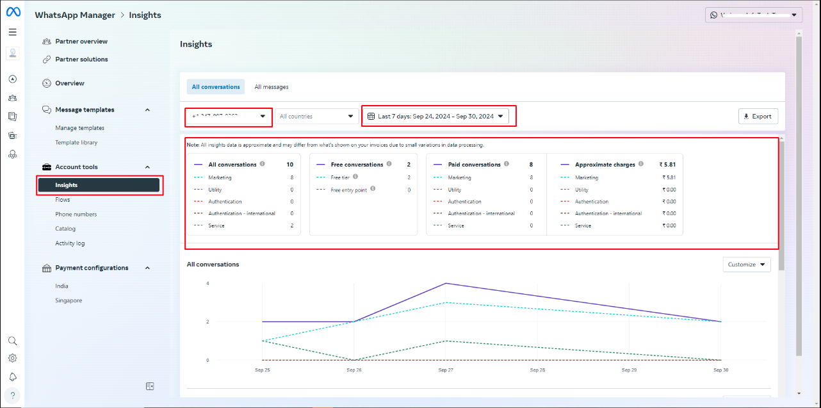
Task: Click info icon next to Paid conversations
Action: point(507,164)
